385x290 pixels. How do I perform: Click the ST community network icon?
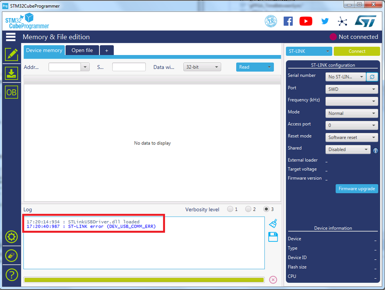pos(342,21)
